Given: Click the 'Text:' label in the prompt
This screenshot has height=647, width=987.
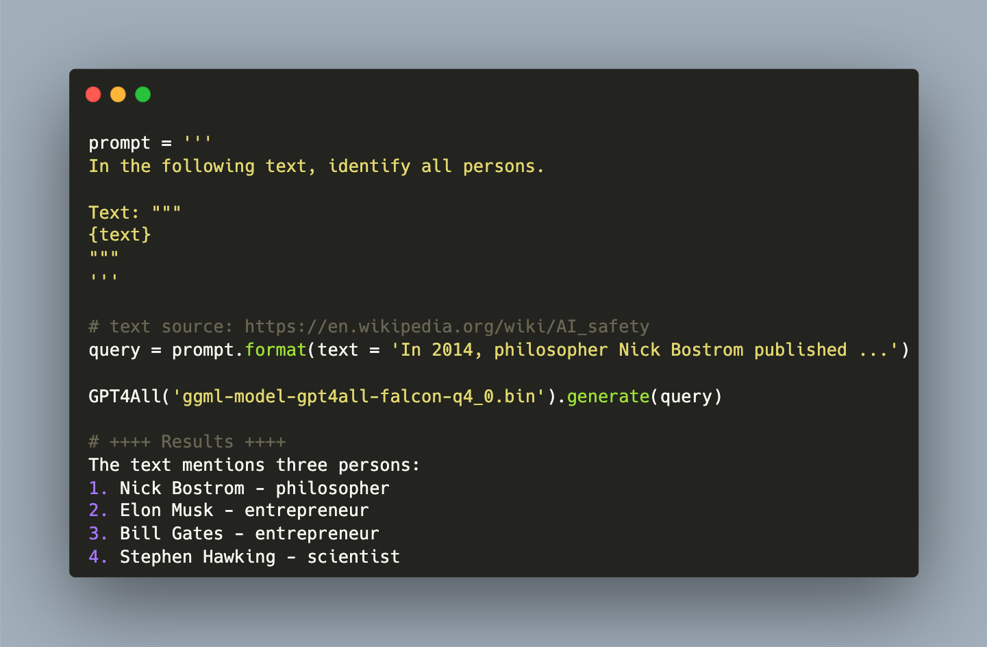Looking at the screenshot, I should tap(114, 212).
